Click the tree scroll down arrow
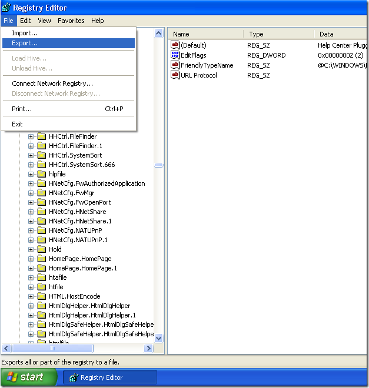 pyautogui.click(x=159, y=338)
